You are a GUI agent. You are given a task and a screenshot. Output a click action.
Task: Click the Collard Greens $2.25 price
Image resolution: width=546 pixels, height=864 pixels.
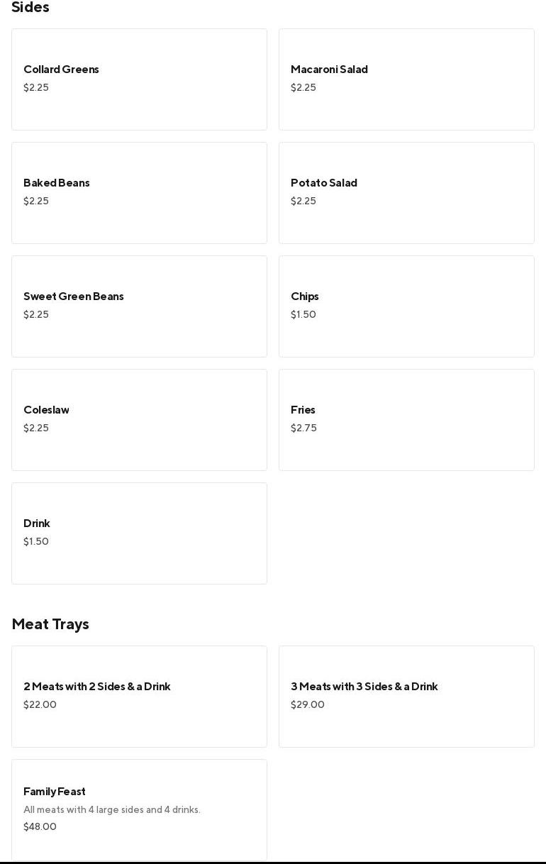[x=36, y=87]
